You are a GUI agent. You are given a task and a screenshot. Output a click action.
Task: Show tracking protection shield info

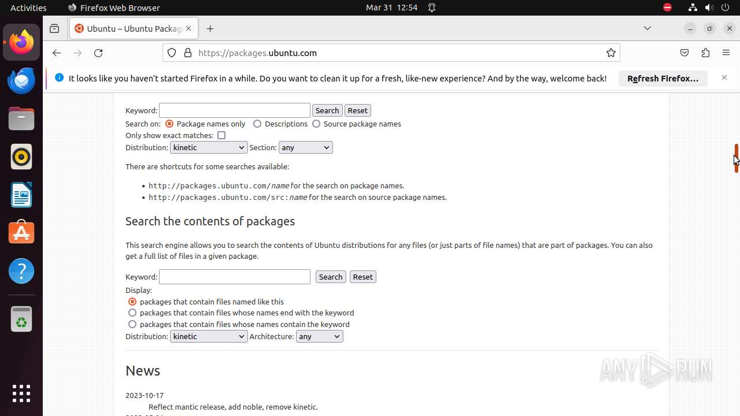click(172, 53)
